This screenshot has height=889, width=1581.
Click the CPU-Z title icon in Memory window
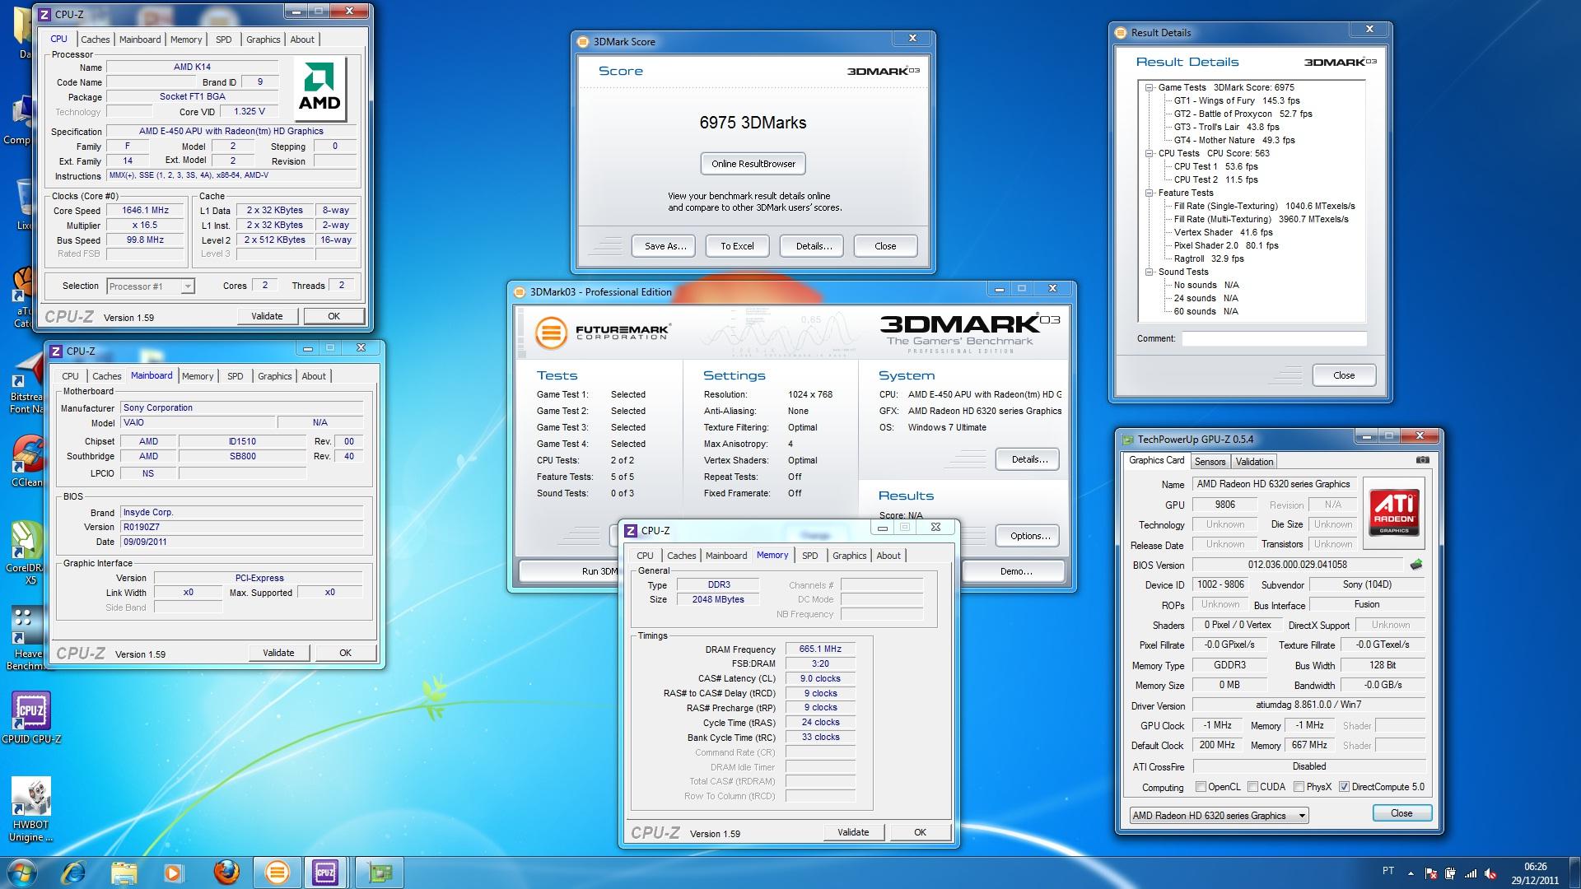[x=631, y=531]
